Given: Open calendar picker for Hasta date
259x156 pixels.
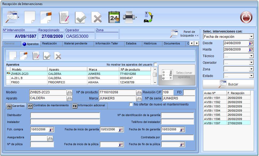Looking at the screenshot, I should click(x=251, y=49).
